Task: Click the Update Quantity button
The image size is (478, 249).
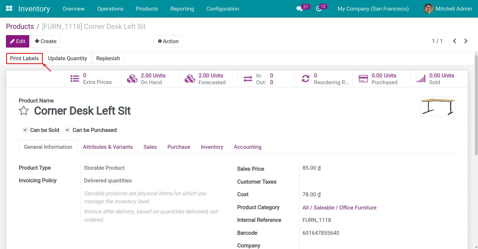Action: [67, 58]
